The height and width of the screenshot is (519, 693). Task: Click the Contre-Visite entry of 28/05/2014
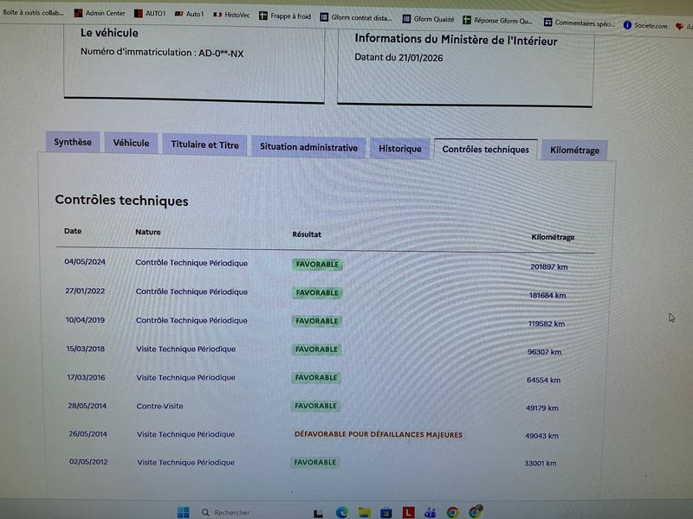coord(159,406)
